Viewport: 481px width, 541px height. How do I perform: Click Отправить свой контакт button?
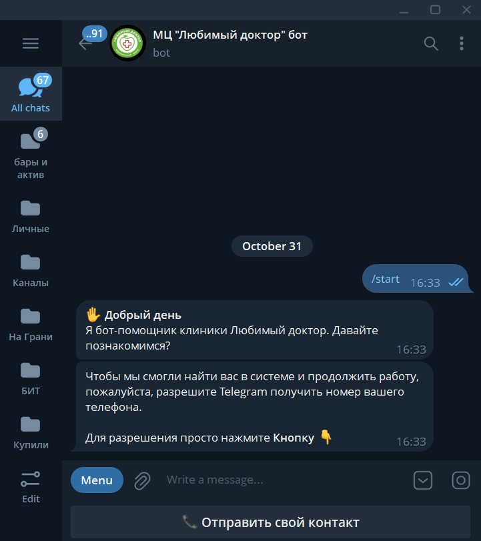[270, 522]
